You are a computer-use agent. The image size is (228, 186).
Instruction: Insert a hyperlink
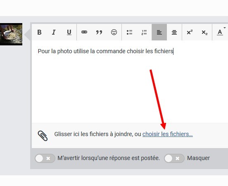(x=84, y=32)
